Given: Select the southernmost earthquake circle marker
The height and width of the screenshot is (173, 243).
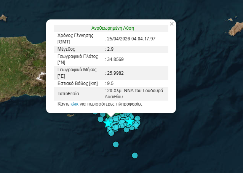Looking at the screenshot, I should click(134, 155).
